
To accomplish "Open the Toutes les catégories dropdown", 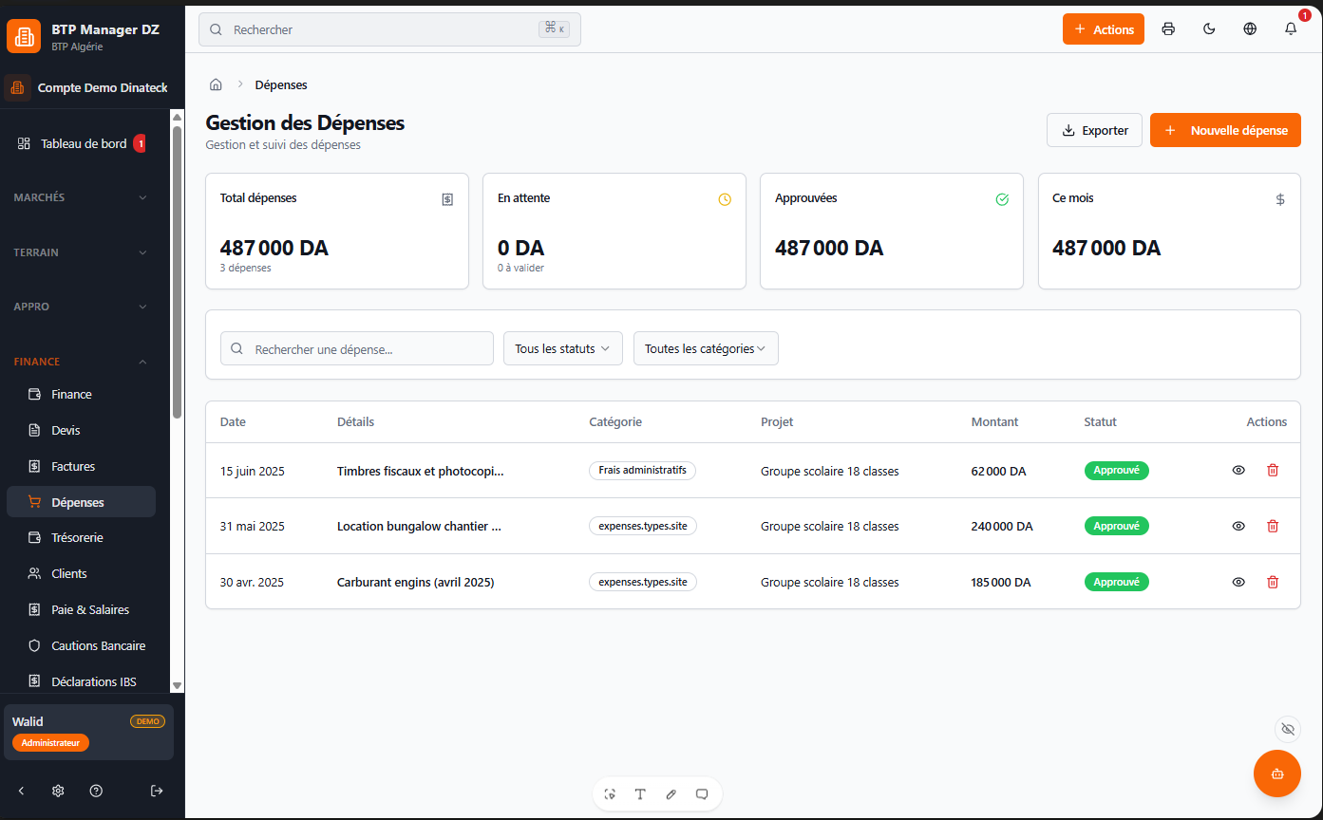I will (x=706, y=348).
